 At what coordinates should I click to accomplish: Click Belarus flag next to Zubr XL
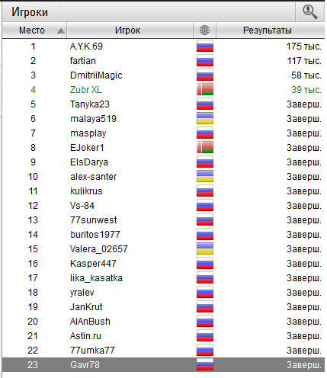pyautogui.click(x=205, y=90)
